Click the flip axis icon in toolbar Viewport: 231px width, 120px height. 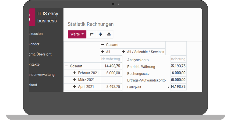pos(92,34)
